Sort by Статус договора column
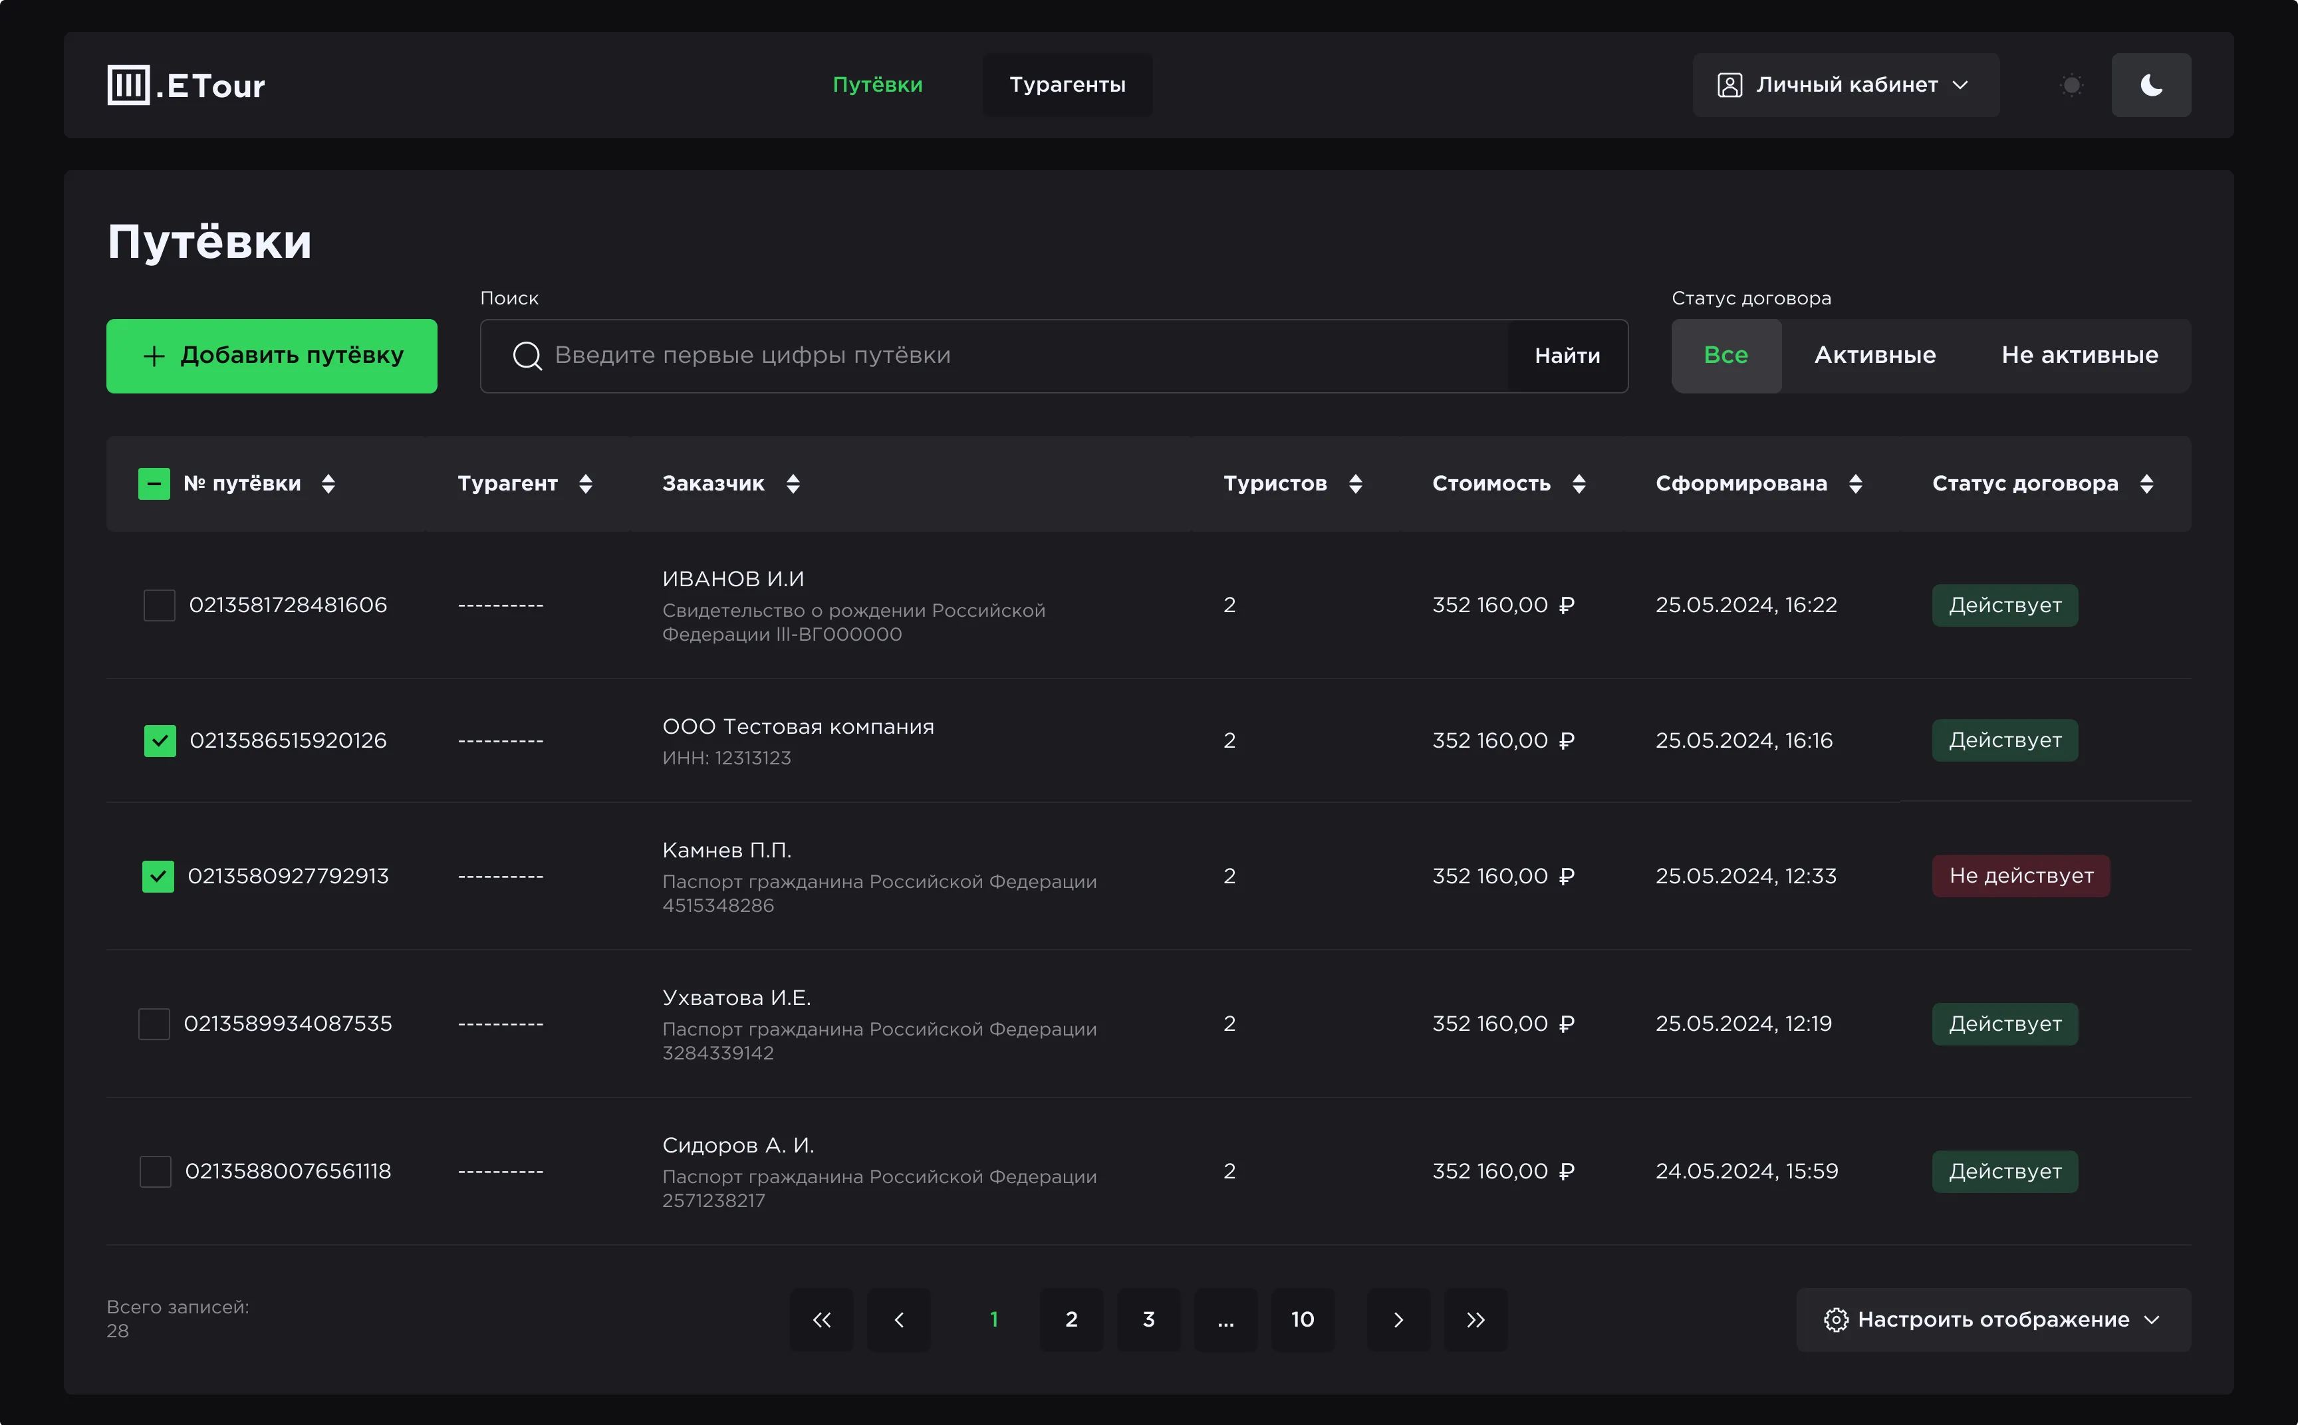Viewport: 2298px width, 1425px height. (2146, 485)
